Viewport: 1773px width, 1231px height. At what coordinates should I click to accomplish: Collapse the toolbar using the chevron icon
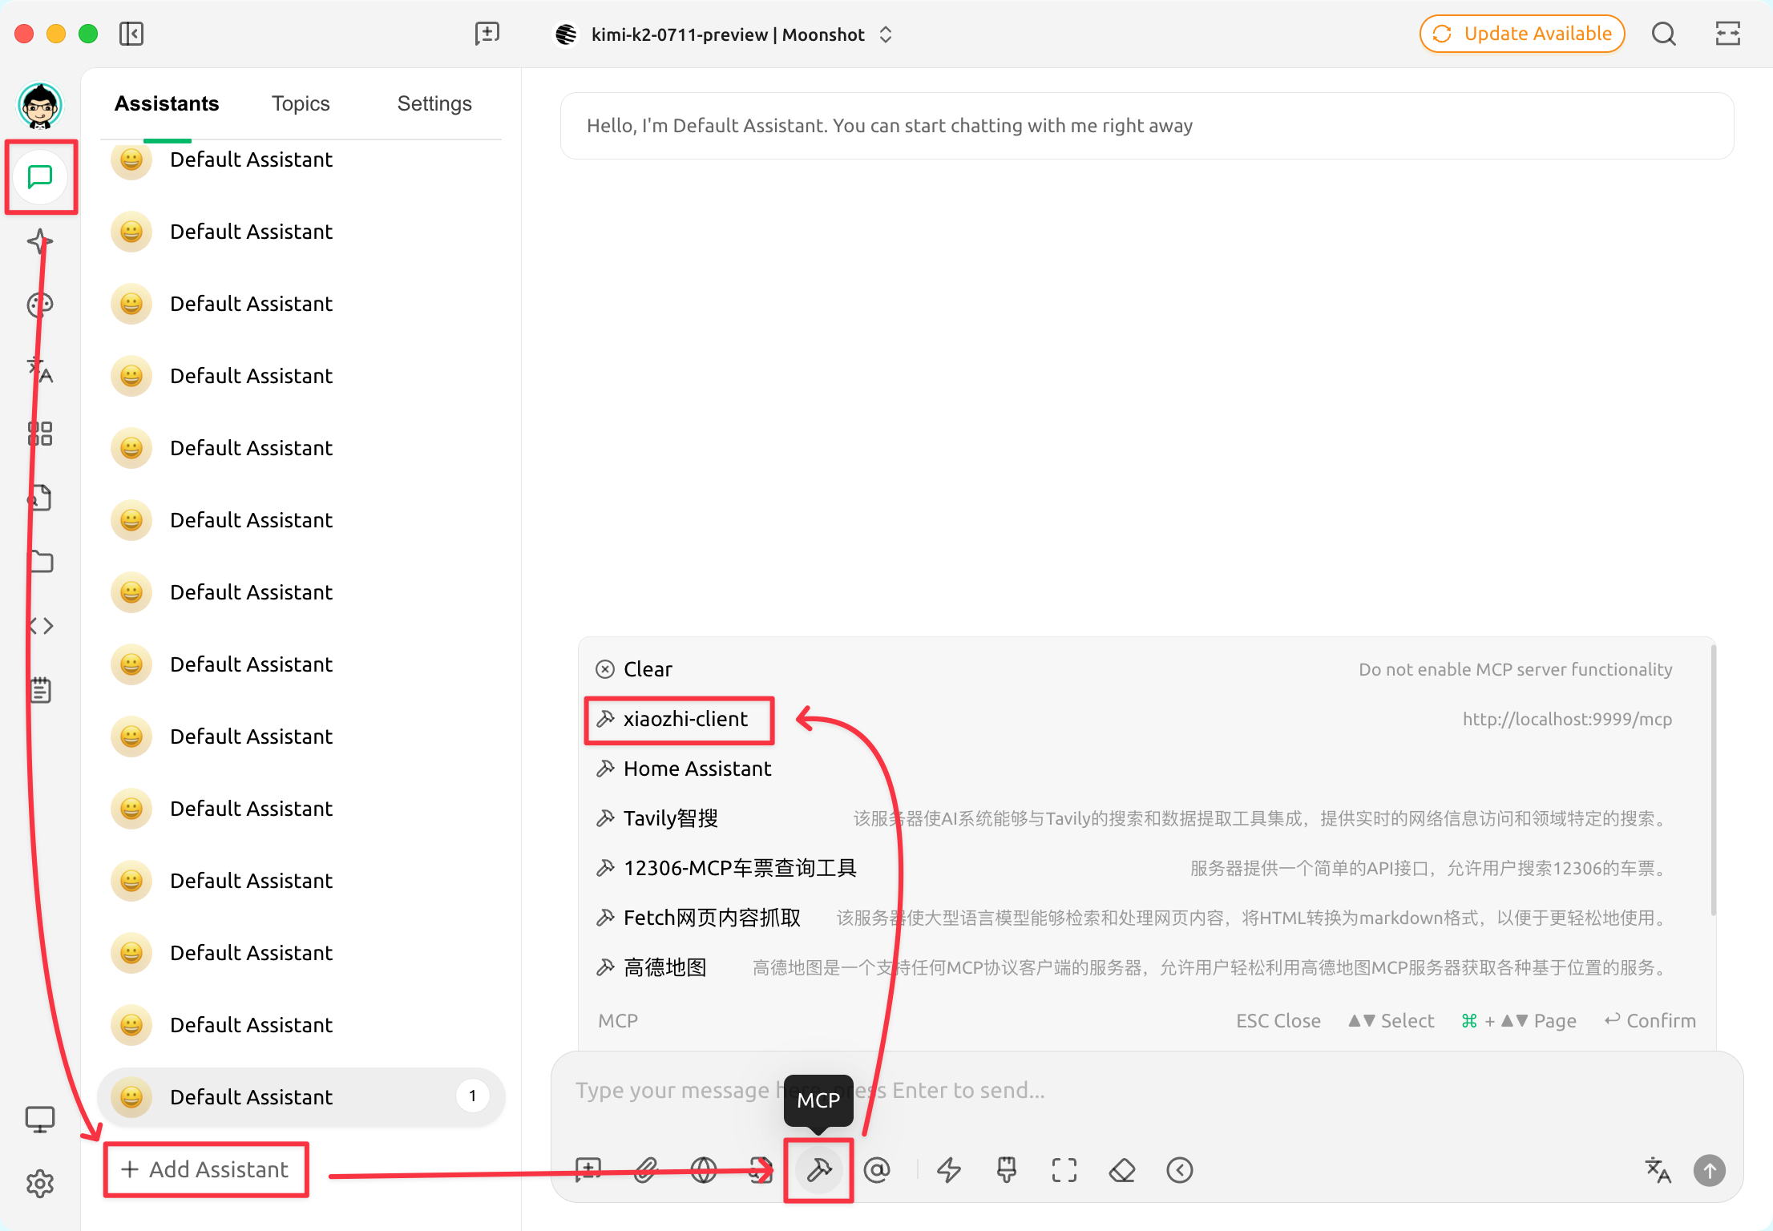click(1179, 1169)
